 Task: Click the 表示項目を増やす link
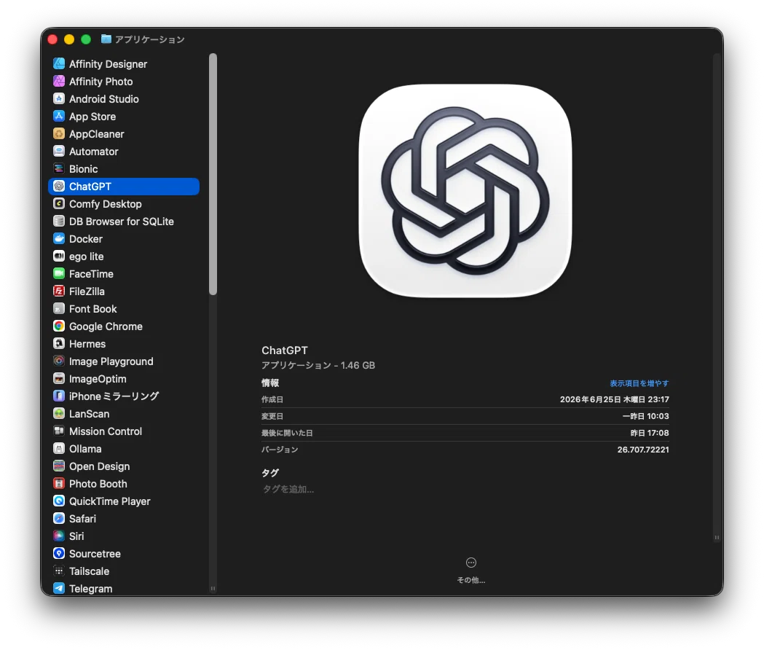point(639,383)
